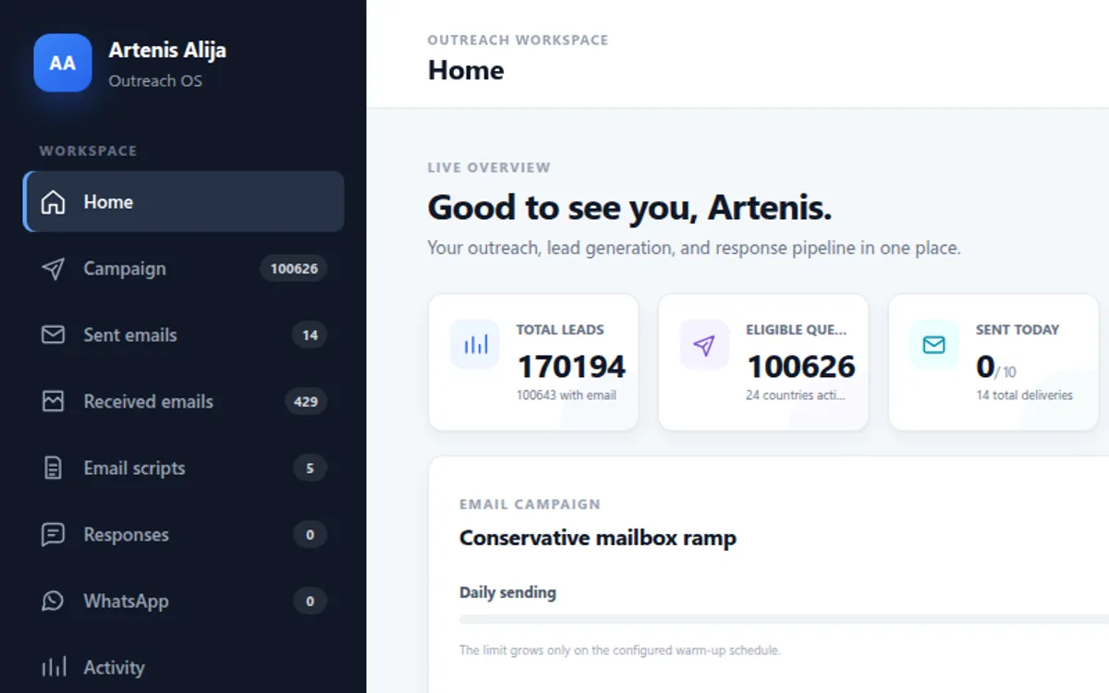This screenshot has width=1109, height=693.
Task: Click the Home house icon in sidebar
Action: pos(54,201)
